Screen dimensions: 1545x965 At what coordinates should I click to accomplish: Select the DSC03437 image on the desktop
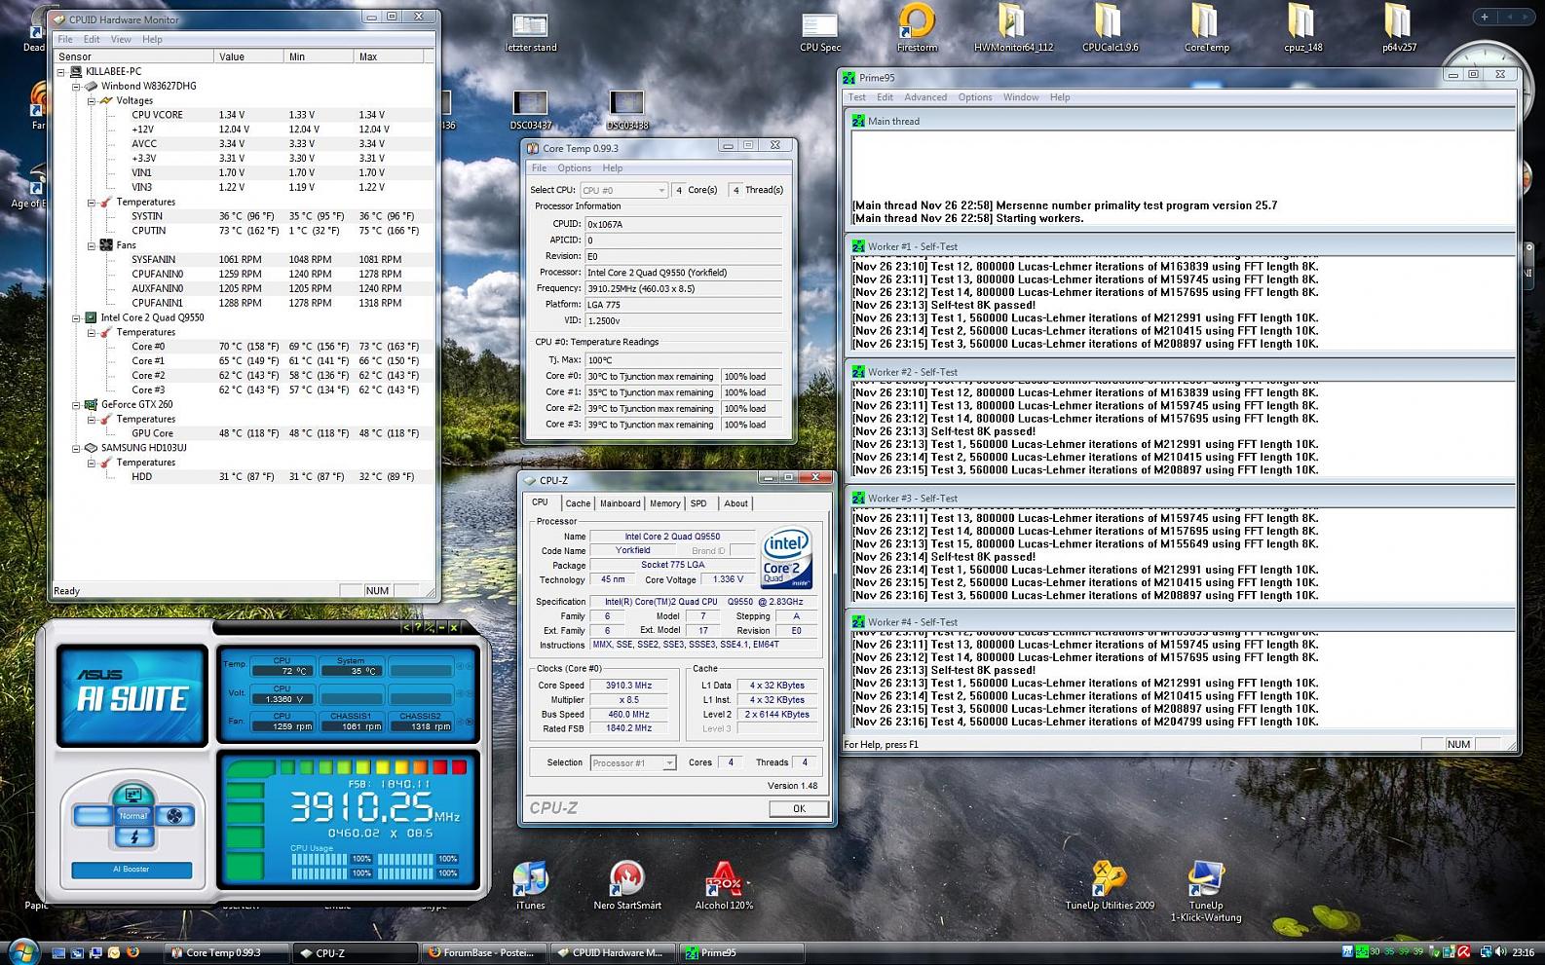coord(530,110)
